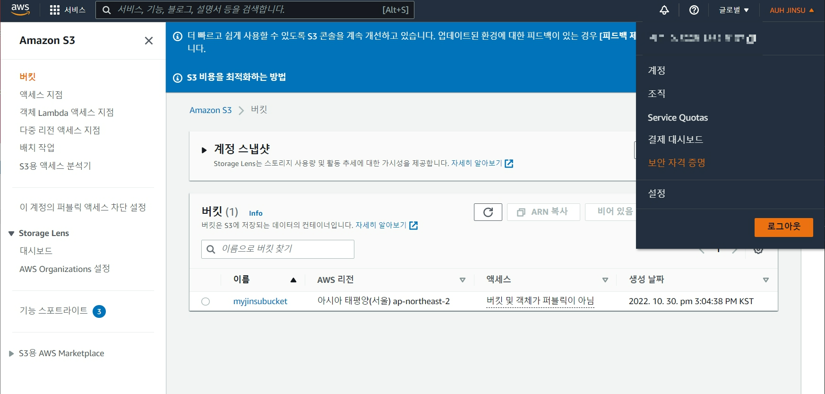Open 결제 대시보드 menu entry
Image resolution: width=825 pixels, height=394 pixels.
pos(675,140)
